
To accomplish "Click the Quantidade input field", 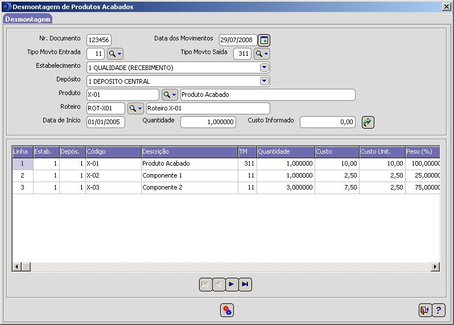I will point(208,122).
